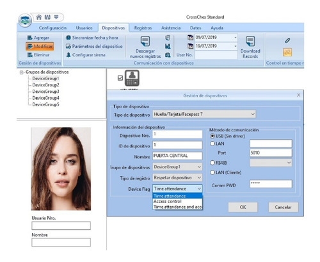Open the Dispositivos ribbon tab
320x262 pixels.
[x=113, y=28]
